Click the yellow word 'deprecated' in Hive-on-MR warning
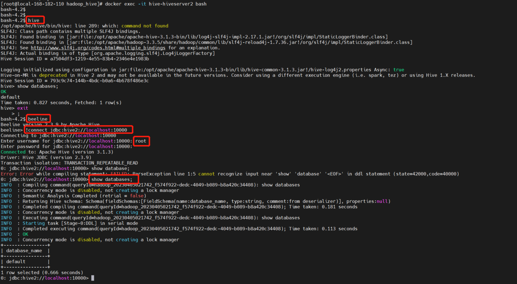517x284 pixels. click(x=53, y=75)
